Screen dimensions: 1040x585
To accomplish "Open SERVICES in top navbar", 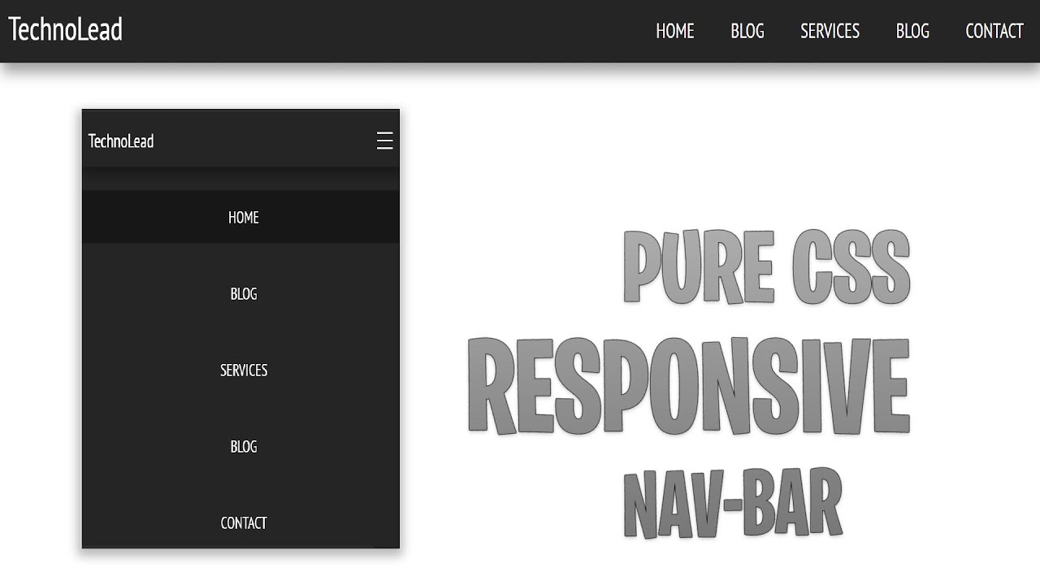I will point(830,31).
